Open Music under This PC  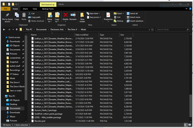[x=13, y=116]
